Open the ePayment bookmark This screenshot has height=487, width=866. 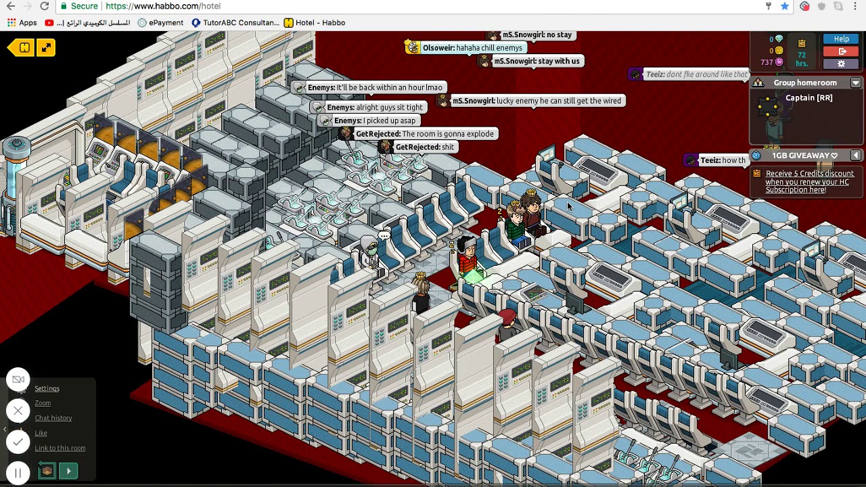pyautogui.click(x=160, y=22)
